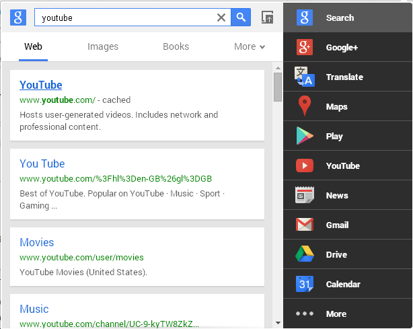Viewport: 413px width, 329px height.
Task: Select News label in sidebar
Action: (337, 196)
